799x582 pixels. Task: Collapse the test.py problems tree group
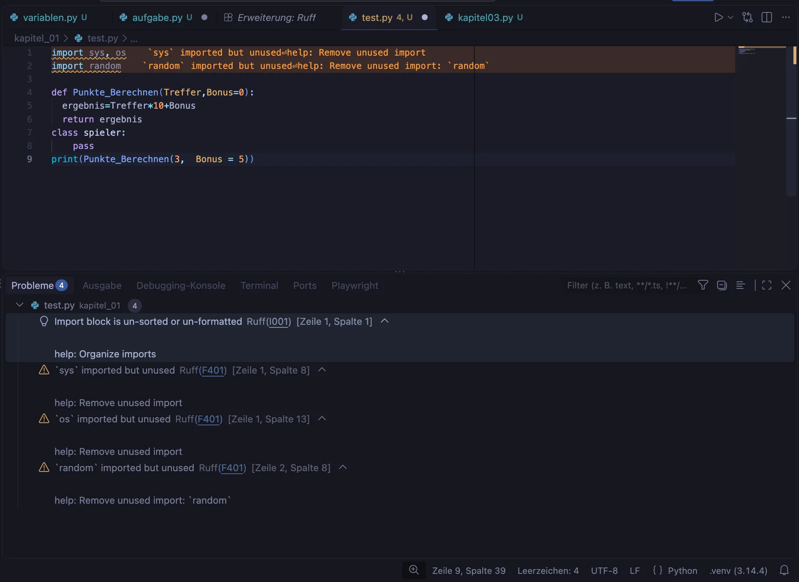[x=19, y=305]
